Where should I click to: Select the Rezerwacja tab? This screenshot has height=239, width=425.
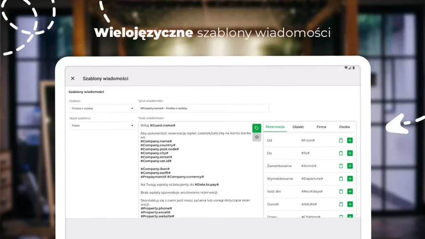tap(275, 127)
